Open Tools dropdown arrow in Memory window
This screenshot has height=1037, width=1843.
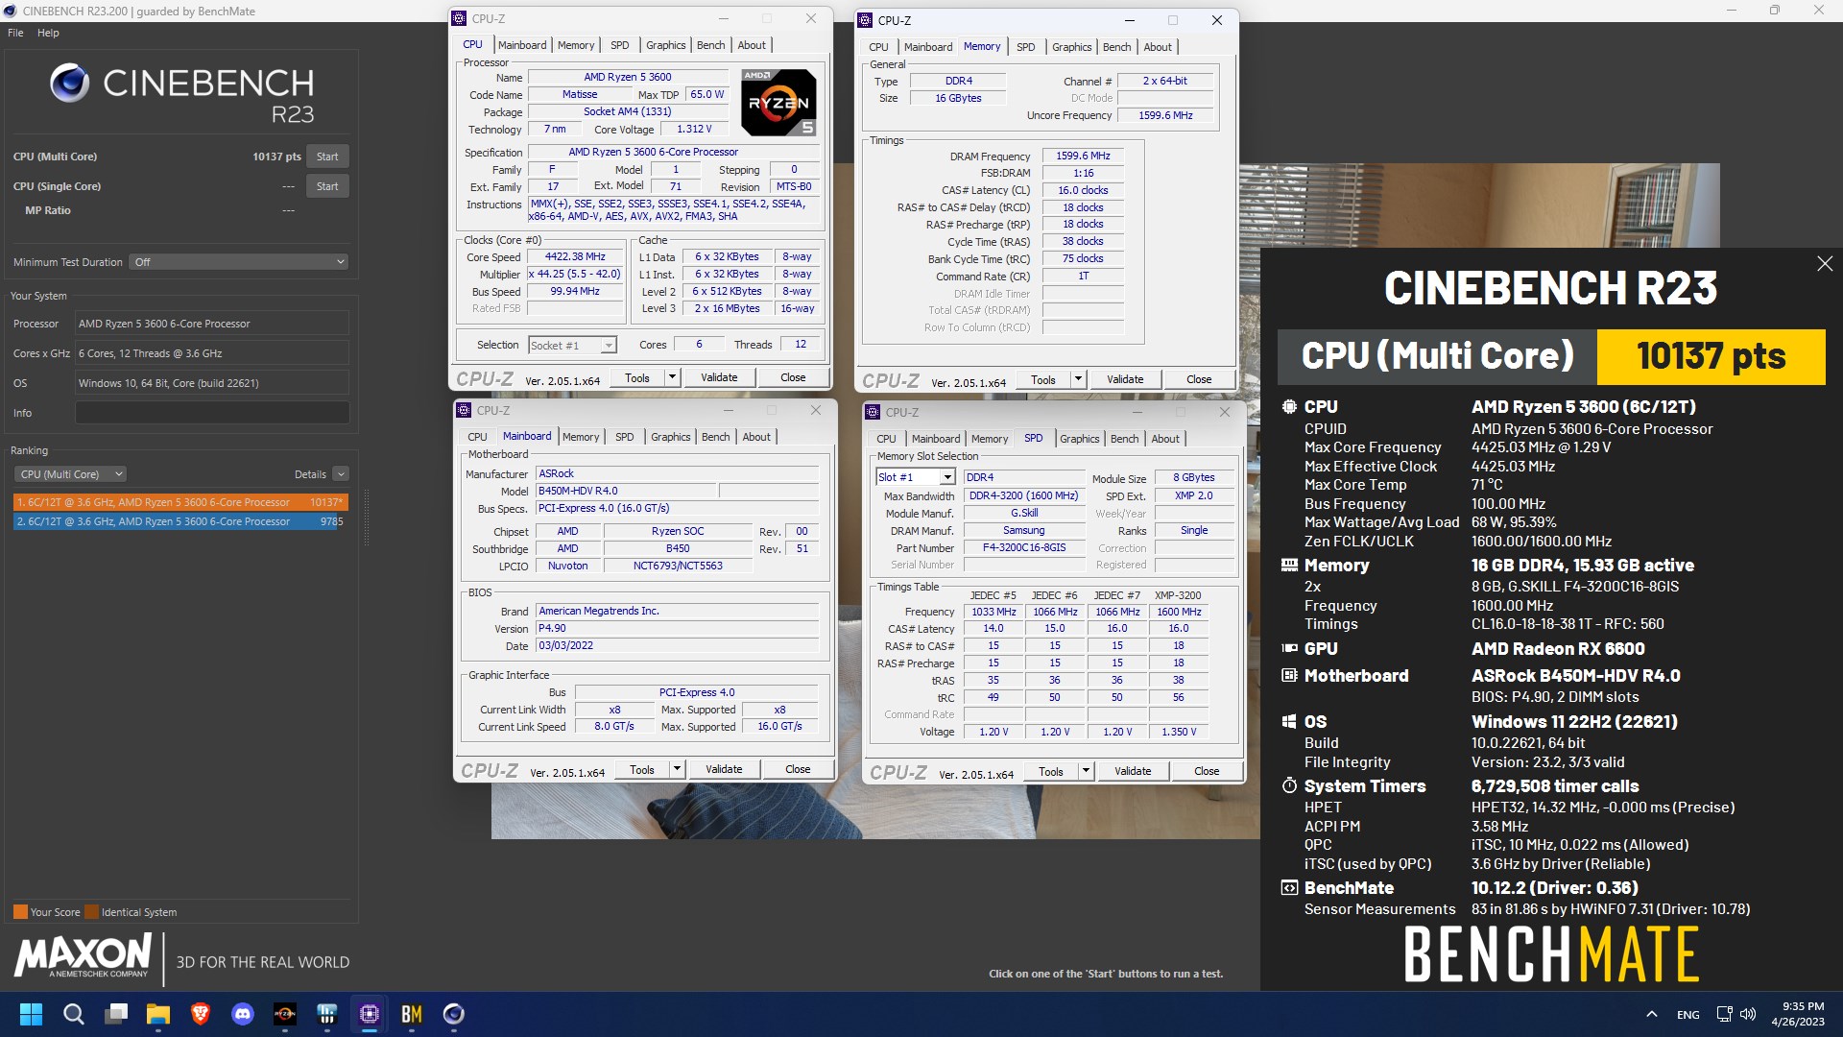click(1078, 379)
